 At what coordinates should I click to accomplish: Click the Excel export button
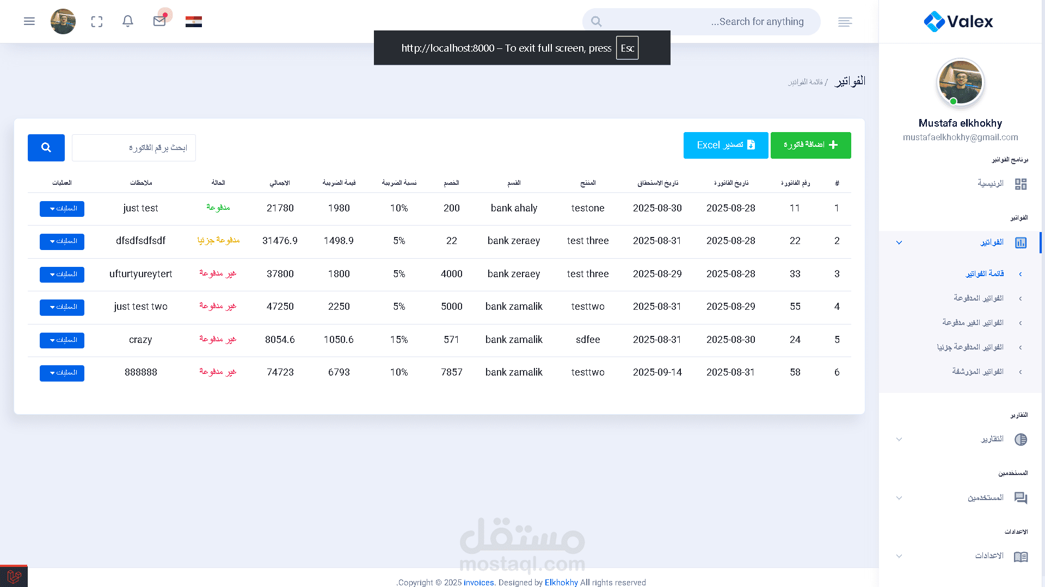pos(726,145)
